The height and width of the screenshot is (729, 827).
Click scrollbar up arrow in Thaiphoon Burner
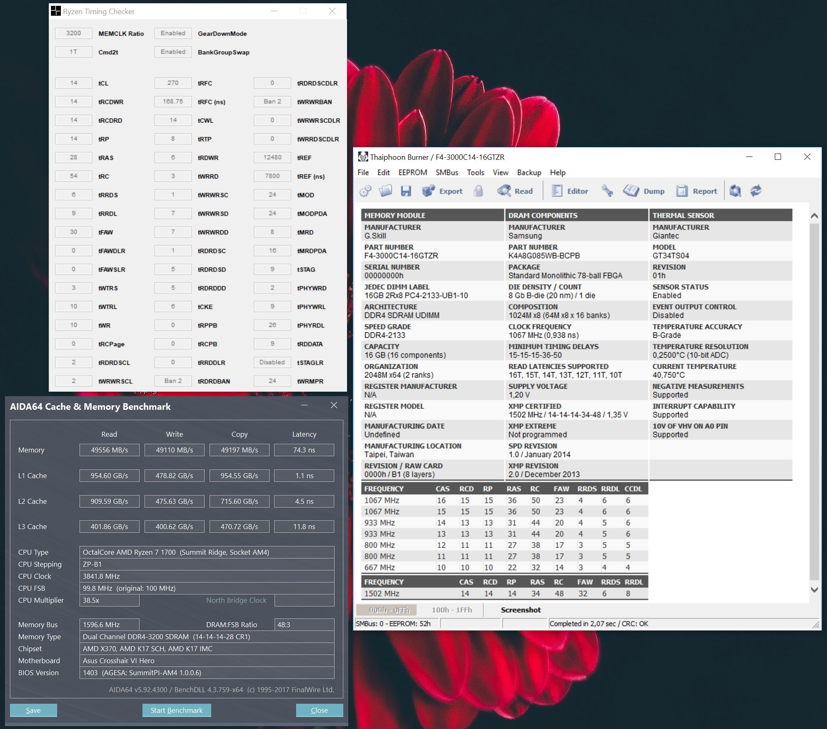[x=814, y=216]
